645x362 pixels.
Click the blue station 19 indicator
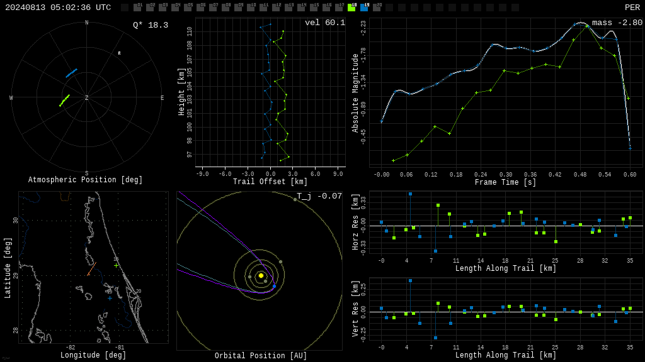coord(365,8)
